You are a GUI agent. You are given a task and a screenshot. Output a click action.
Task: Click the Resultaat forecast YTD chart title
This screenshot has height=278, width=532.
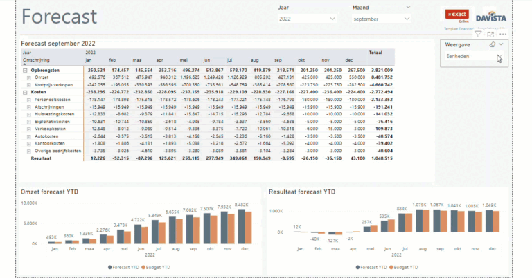(302, 192)
